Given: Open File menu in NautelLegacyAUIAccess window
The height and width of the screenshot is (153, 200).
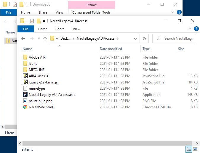Looking at the screenshot, I should pos(26,29).
